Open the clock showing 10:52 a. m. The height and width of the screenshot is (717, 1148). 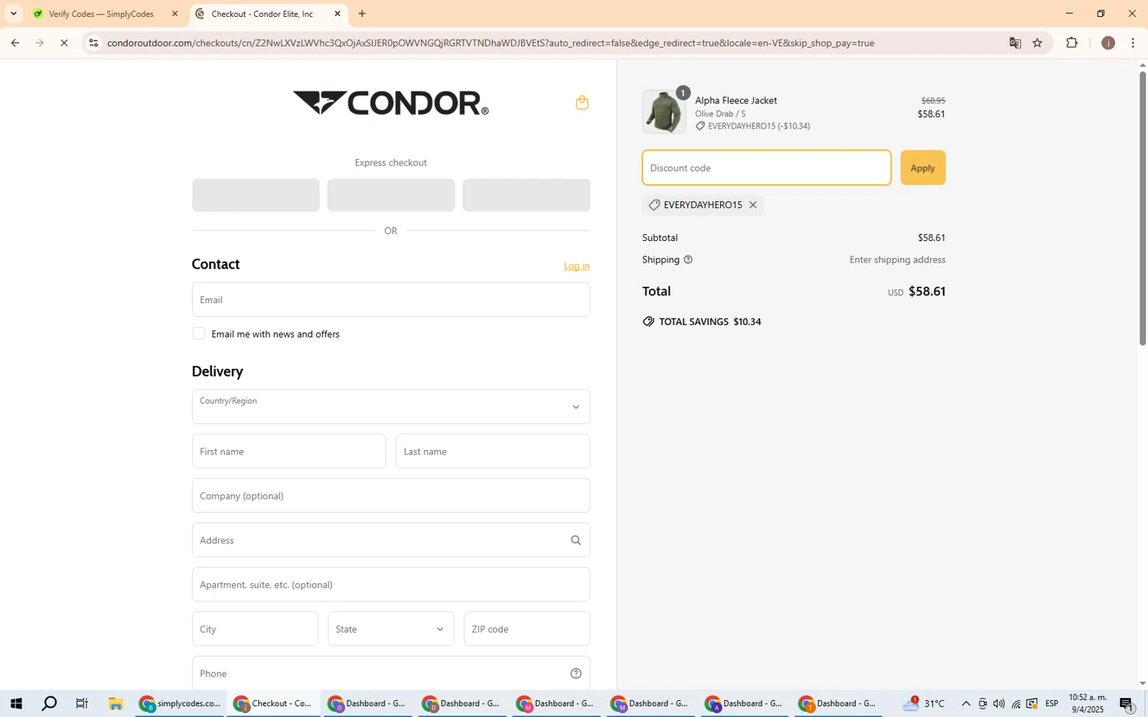1088,704
